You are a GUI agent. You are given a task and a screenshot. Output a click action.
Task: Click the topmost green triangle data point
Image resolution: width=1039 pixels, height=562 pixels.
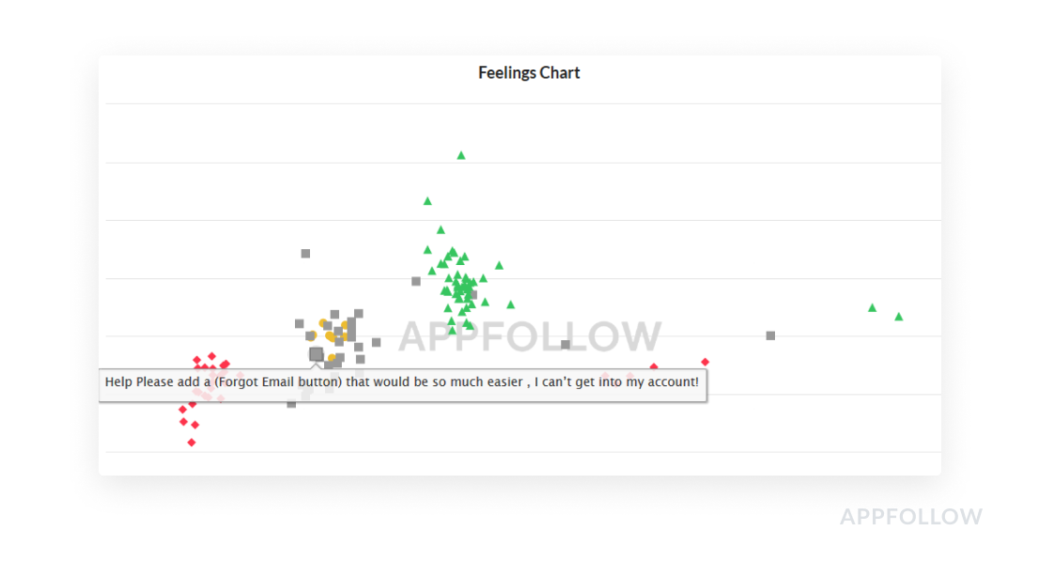click(x=460, y=155)
